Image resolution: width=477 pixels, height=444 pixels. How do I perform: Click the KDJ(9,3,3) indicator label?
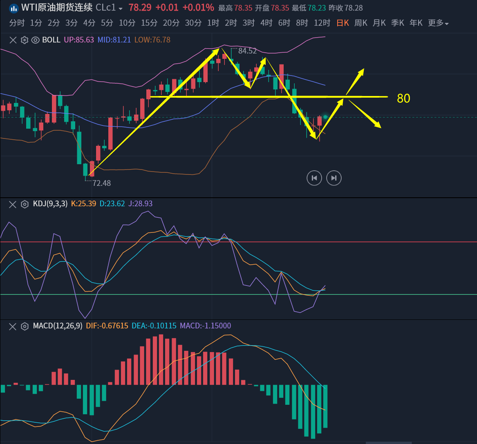(x=50, y=204)
